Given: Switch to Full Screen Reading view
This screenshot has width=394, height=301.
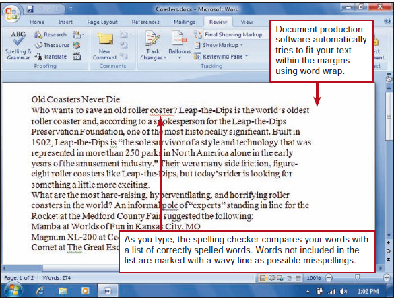Looking at the screenshot, I should coord(271,278).
